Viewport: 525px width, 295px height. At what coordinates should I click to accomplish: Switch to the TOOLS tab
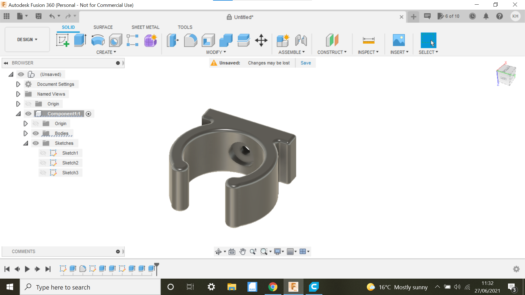(185, 27)
